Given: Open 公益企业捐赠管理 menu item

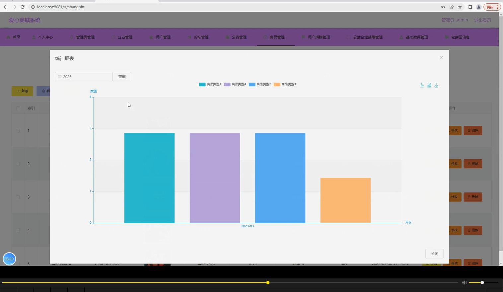Looking at the screenshot, I should click(x=364, y=37).
